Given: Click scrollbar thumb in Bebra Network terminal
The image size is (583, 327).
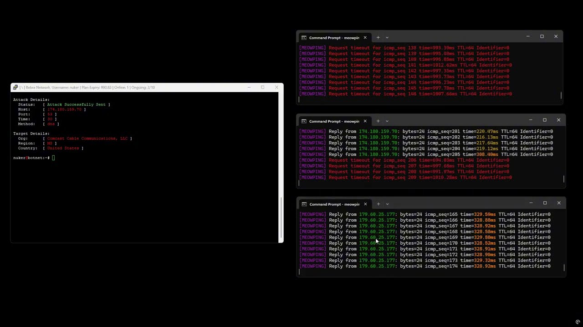Looking at the screenshot, I should (281, 218).
